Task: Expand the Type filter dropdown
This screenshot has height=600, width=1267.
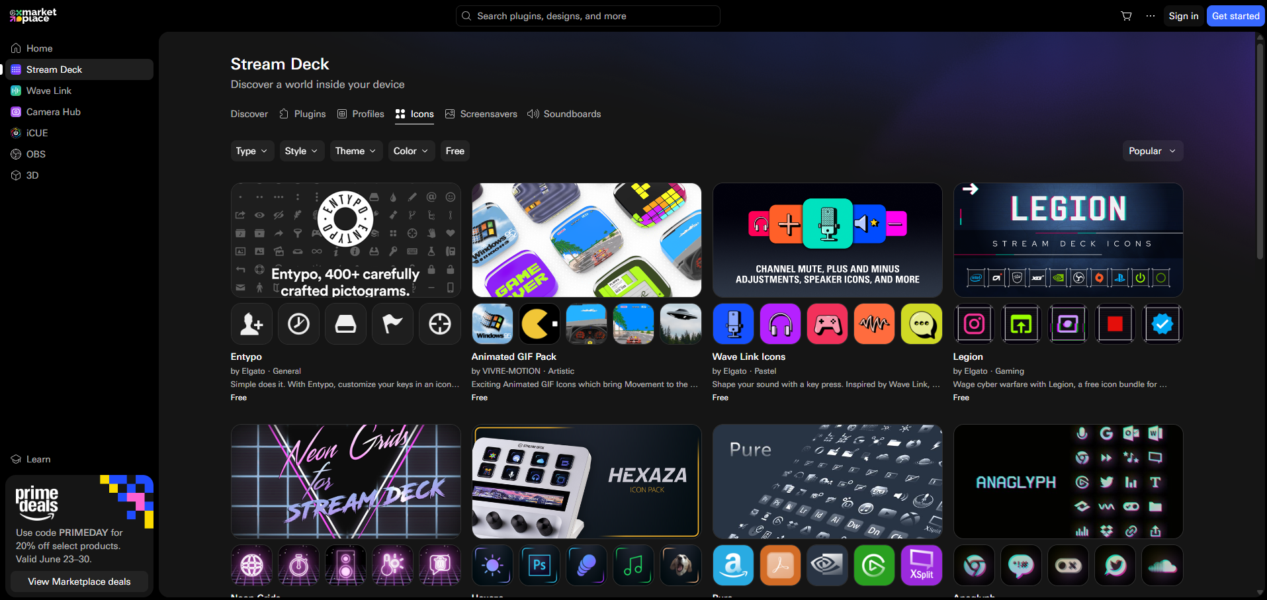Action: coord(252,151)
